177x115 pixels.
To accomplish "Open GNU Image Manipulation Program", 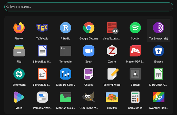I will tap(89, 97).
